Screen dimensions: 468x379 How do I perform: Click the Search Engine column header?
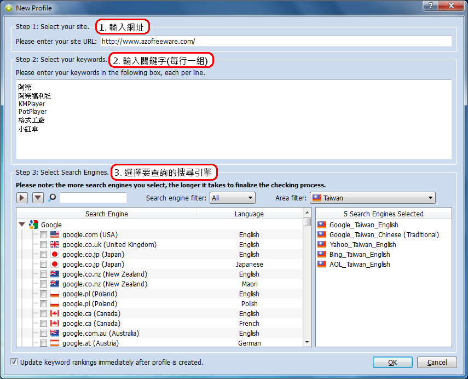[x=107, y=214]
